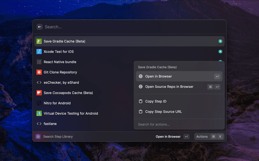This screenshot has height=161, width=259.
Task: Click the back arrow button
Action: coord(40,27)
